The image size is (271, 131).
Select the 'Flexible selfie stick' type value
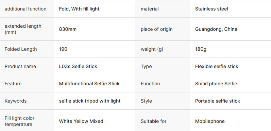pos(217,66)
